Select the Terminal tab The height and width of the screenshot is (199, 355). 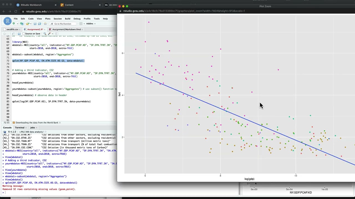click(19, 128)
